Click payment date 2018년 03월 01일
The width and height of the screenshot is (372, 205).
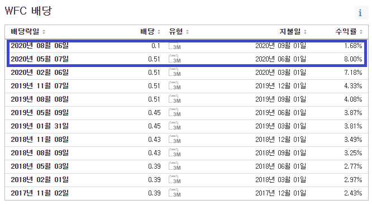point(280,180)
